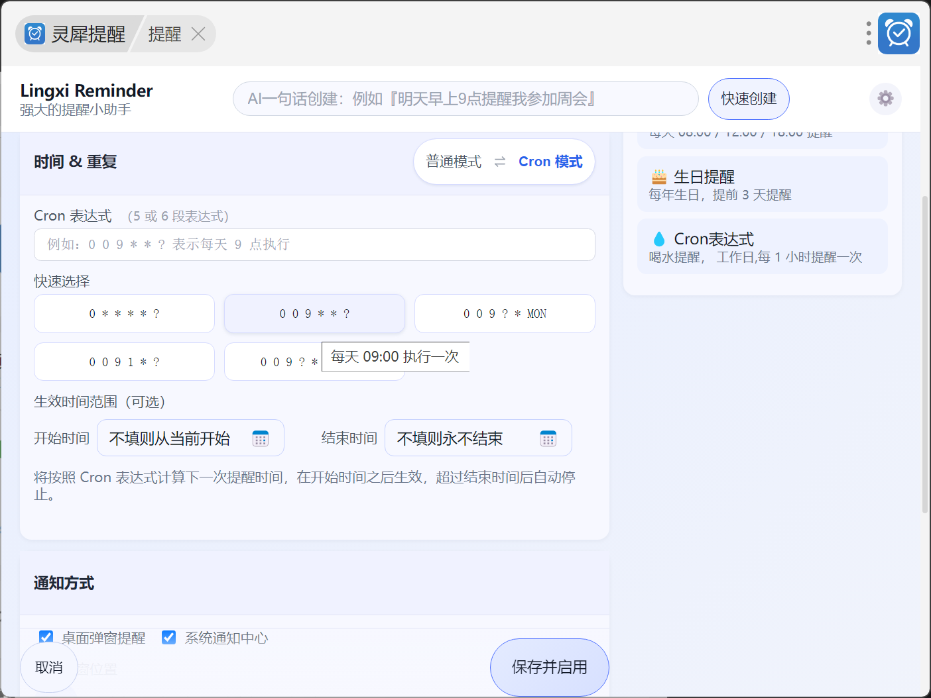Viewport: 931px width, 698px height.
Task: Toggle the 桌面弹窗提醒 checkbox
Action: (x=46, y=637)
